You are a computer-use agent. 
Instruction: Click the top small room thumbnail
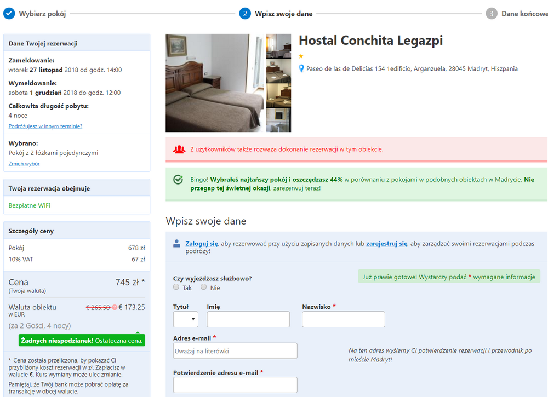[x=278, y=46]
